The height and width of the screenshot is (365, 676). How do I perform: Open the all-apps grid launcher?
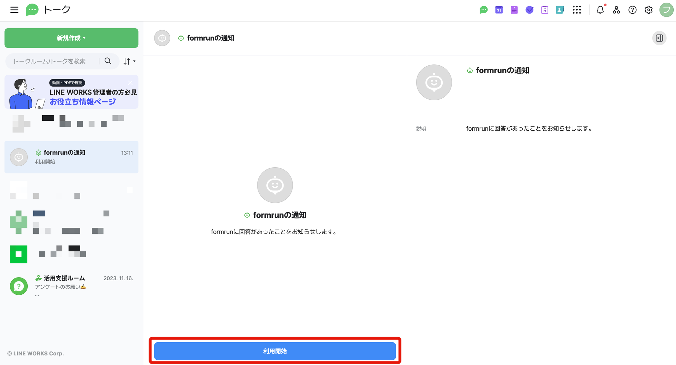tap(577, 10)
